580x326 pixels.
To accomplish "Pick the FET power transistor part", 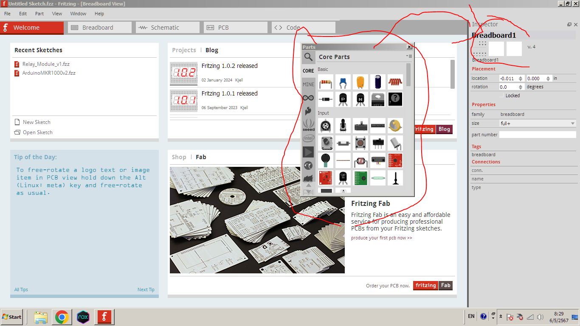I will click(378, 99).
